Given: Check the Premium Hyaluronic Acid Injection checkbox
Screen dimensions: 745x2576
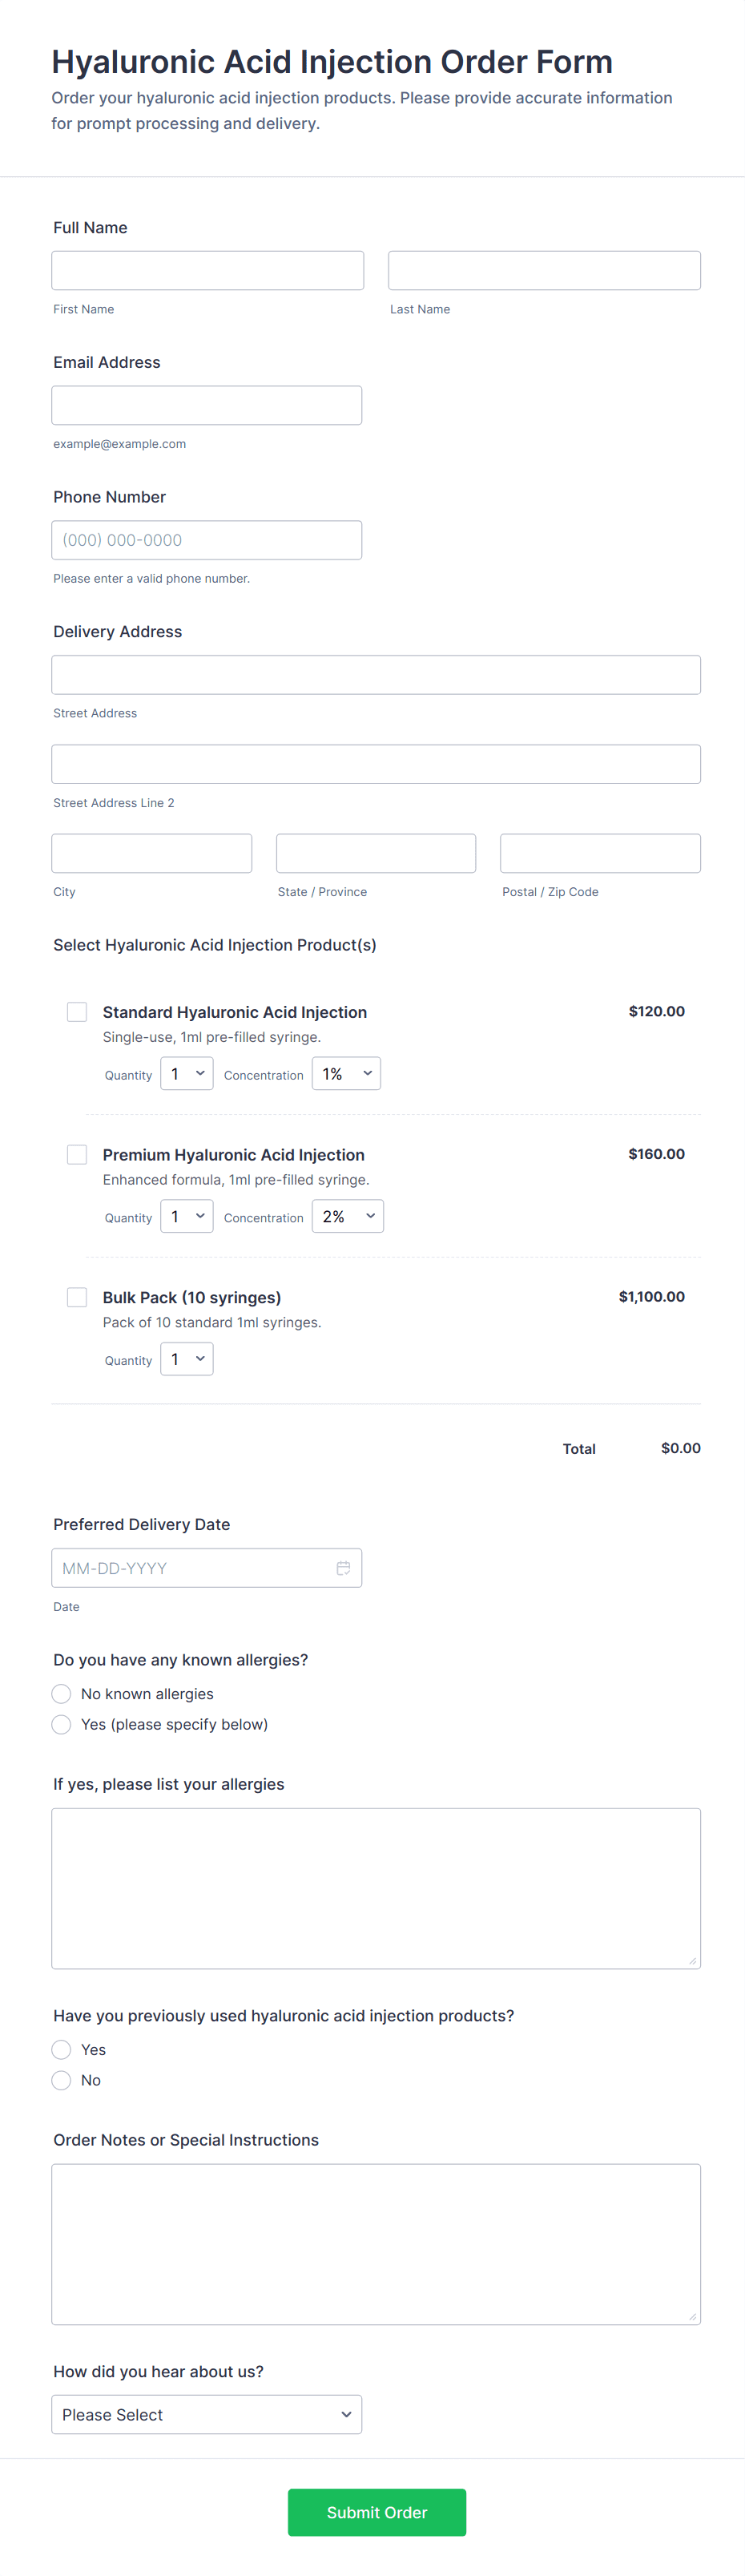Looking at the screenshot, I should coord(77,1154).
